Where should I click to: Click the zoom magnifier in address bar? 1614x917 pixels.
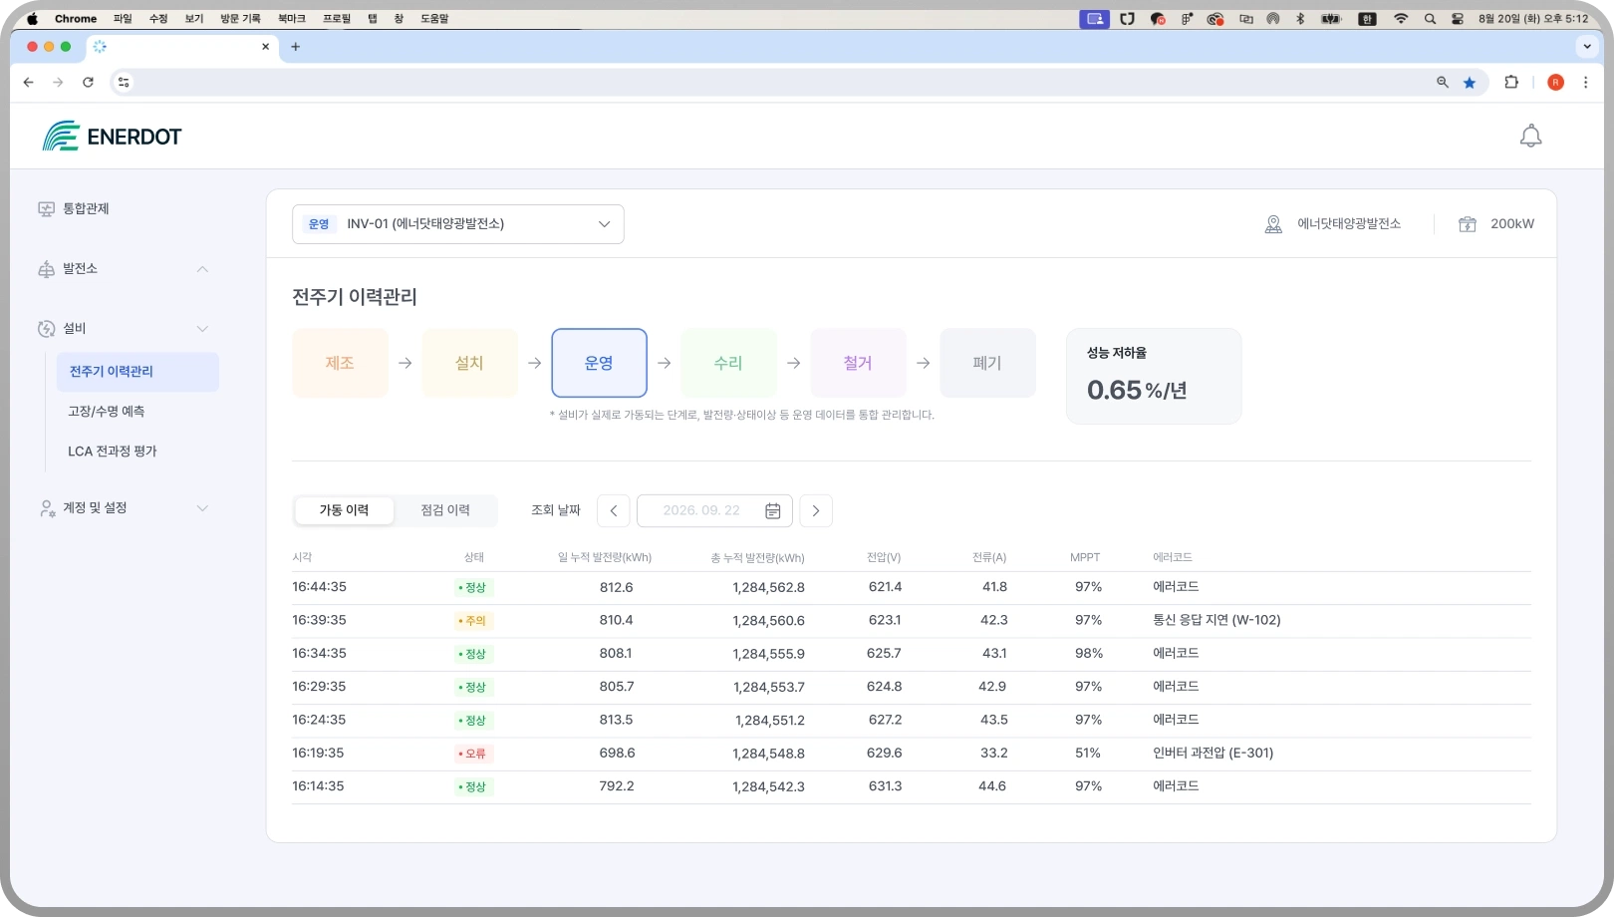(1442, 83)
